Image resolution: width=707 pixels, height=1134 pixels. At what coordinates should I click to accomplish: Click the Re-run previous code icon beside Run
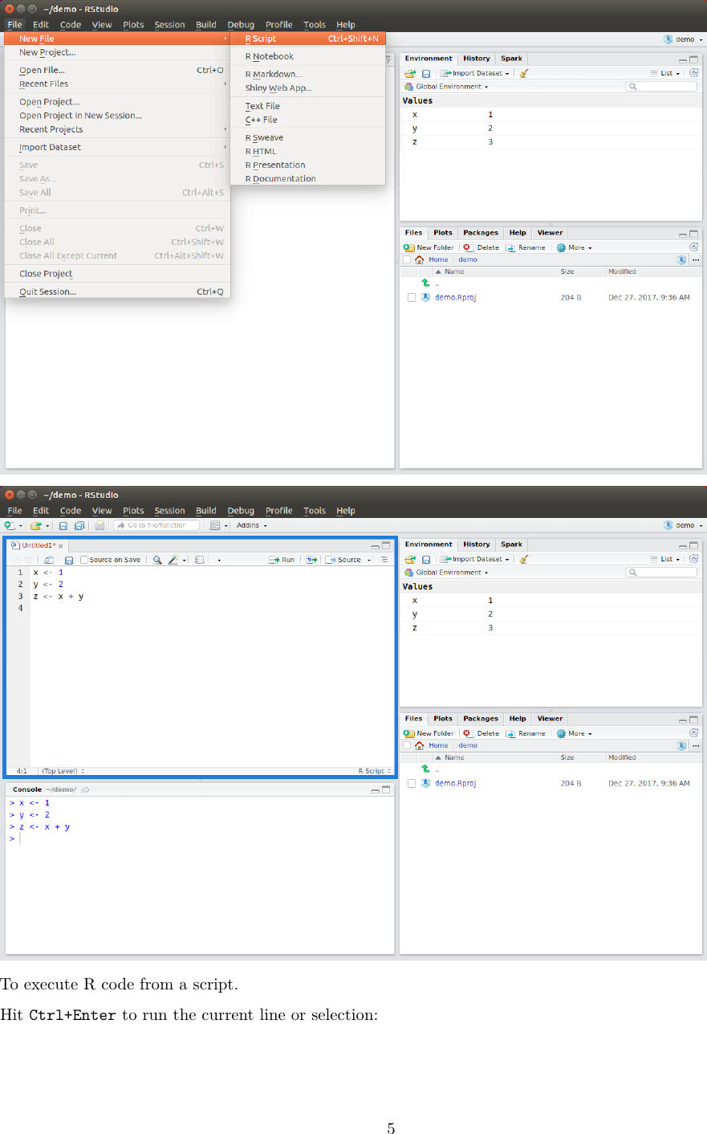[x=311, y=560]
